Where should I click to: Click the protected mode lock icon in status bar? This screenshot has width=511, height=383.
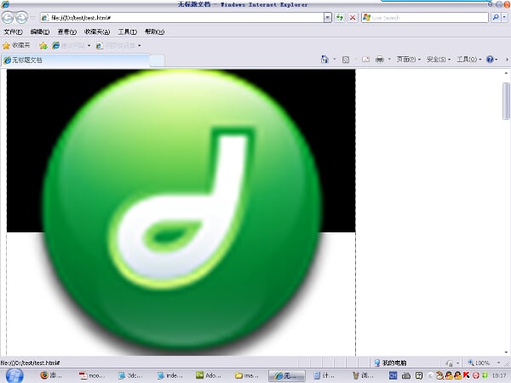click(x=450, y=363)
